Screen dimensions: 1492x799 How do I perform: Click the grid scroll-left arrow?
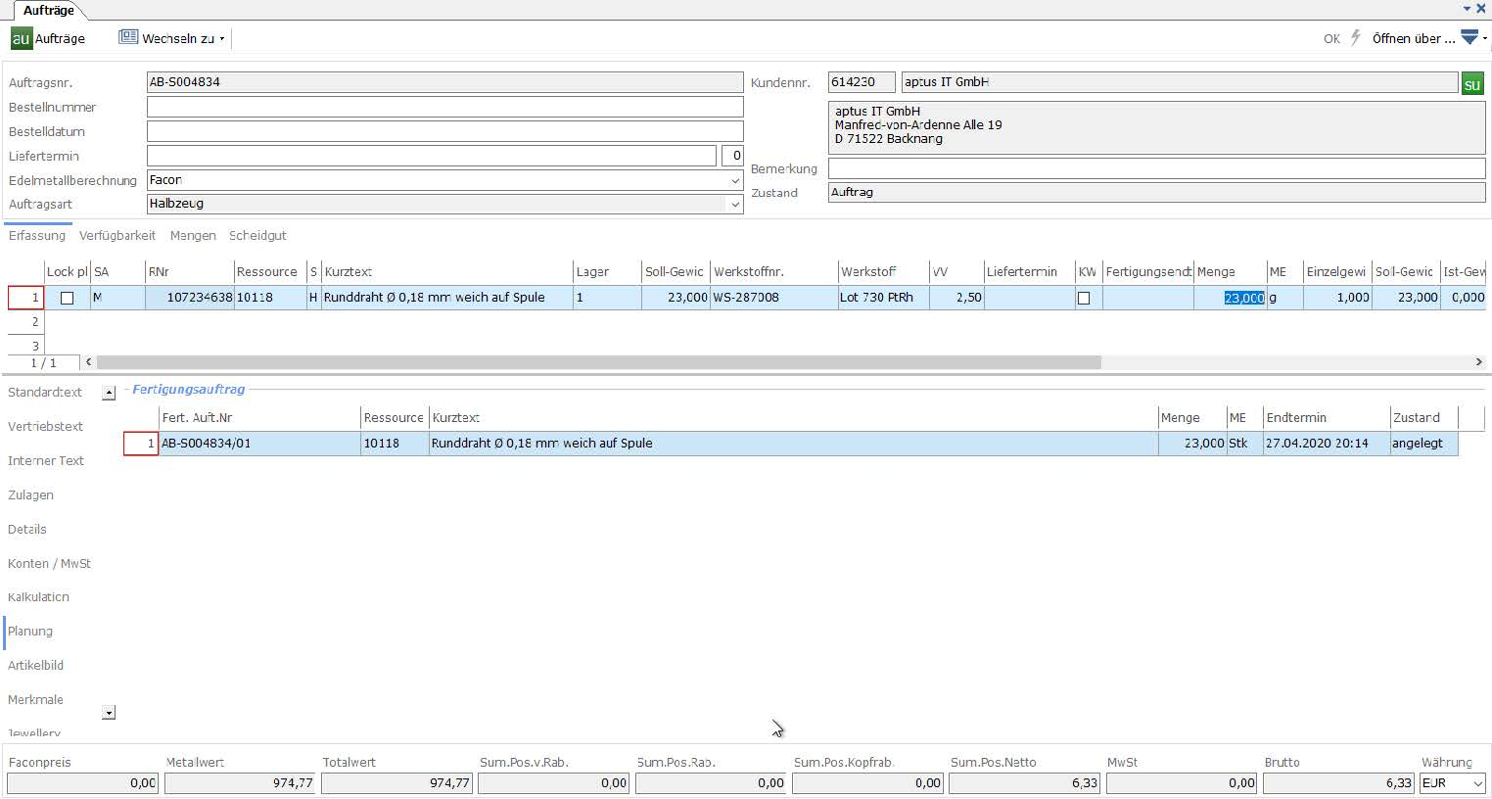(x=89, y=362)
